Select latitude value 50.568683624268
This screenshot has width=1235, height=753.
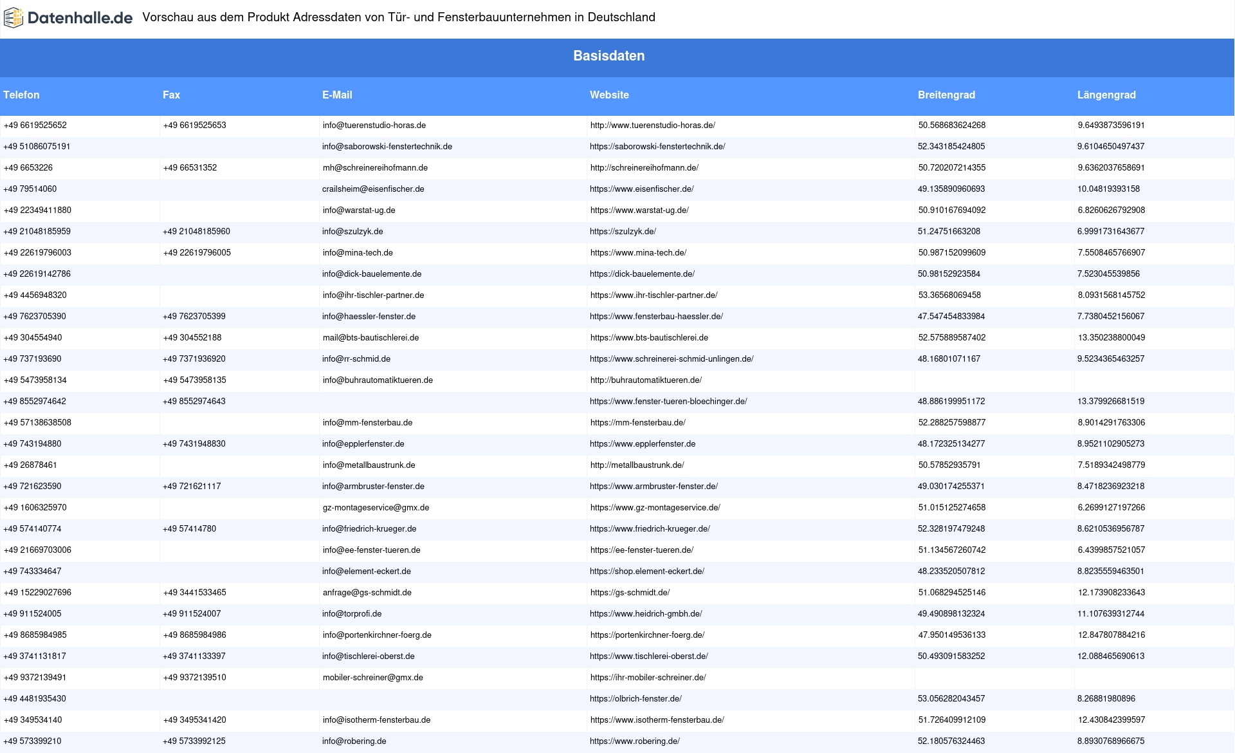coord(951,126)
